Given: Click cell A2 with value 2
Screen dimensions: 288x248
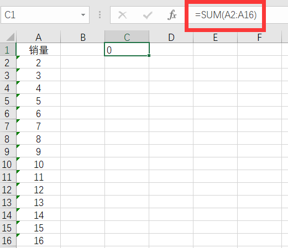Looking at the screenshot, I should pyautogui.click(x=38, y=62).
